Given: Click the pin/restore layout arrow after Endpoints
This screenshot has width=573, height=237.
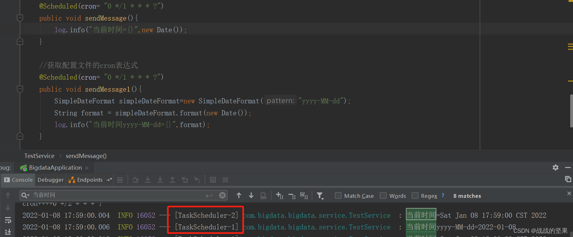Looking at the screenshot, I should point(109,180).
